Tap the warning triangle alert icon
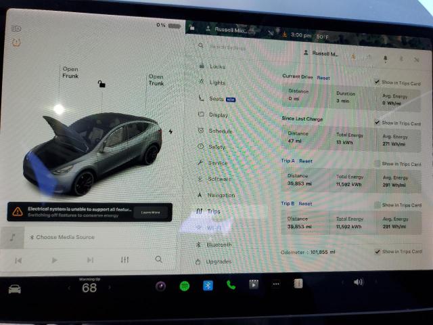This screenshot has width=433, height=325. coord(18,212)
